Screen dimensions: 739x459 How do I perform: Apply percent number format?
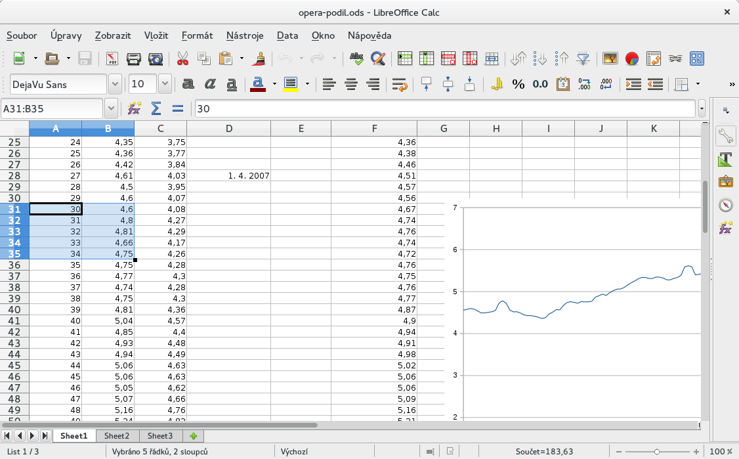click(x=518, y=84)
